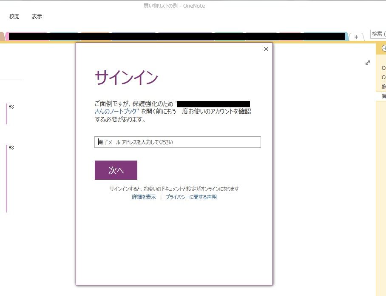Select the 買 page entry in the page pane
Screen dimensions: 386x296
383,95
